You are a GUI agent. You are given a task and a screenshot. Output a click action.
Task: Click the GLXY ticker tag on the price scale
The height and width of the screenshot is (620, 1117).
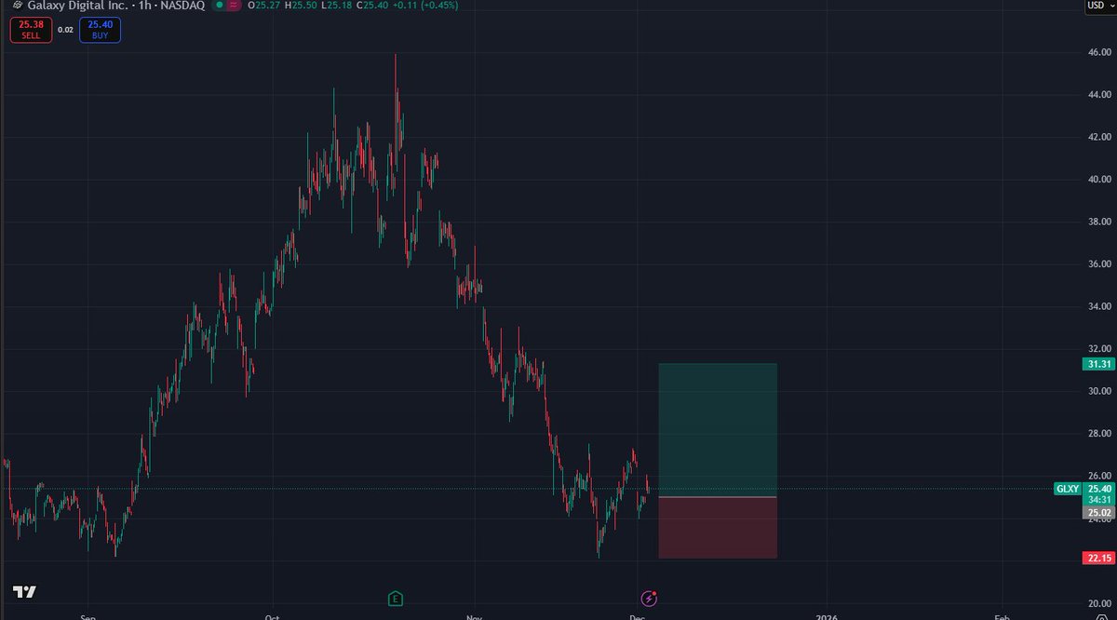[1067, 488]
